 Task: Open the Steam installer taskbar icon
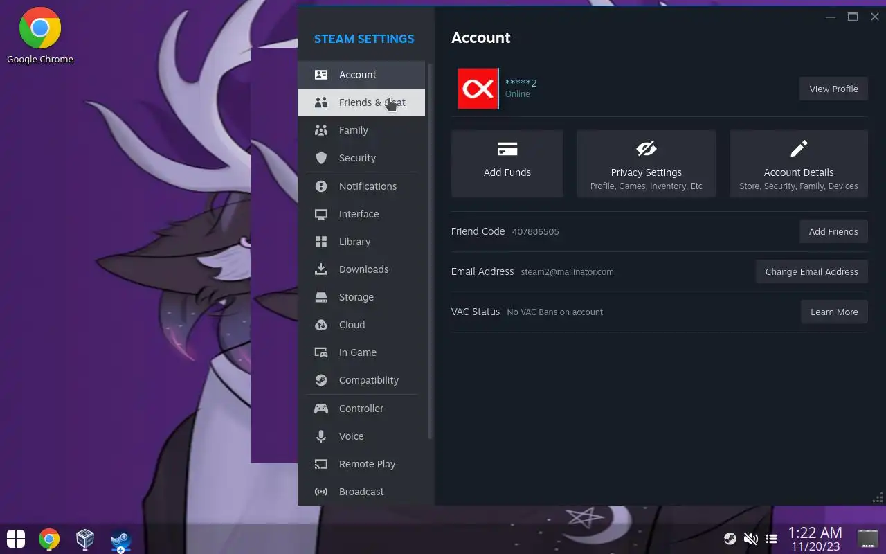tap(121, 540)
